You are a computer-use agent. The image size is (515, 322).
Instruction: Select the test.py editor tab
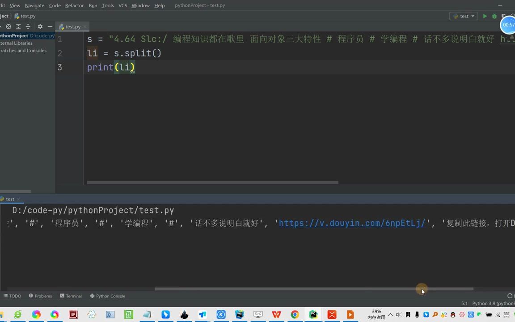click(x=72, y=26)
